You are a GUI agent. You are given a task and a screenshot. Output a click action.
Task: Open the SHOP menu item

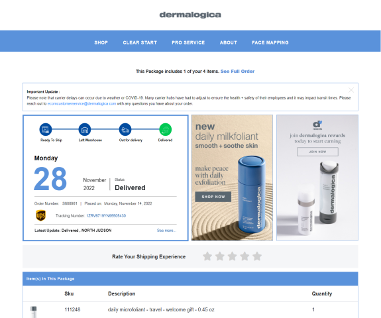click(x=101, y=42)
